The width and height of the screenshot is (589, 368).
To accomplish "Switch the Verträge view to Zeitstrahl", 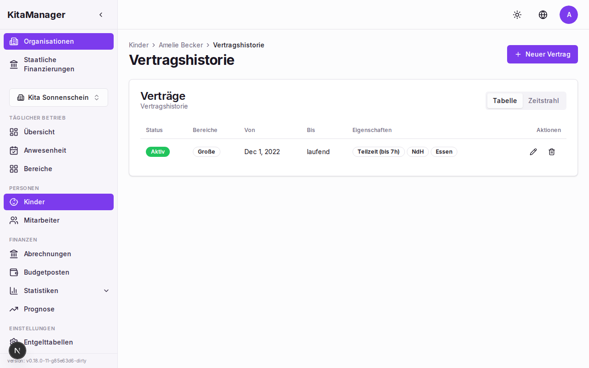I will pos(544,100).
